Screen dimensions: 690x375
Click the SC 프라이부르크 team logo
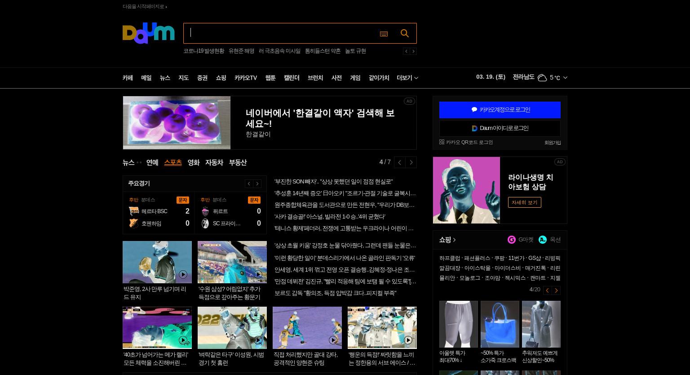[205, 223]
